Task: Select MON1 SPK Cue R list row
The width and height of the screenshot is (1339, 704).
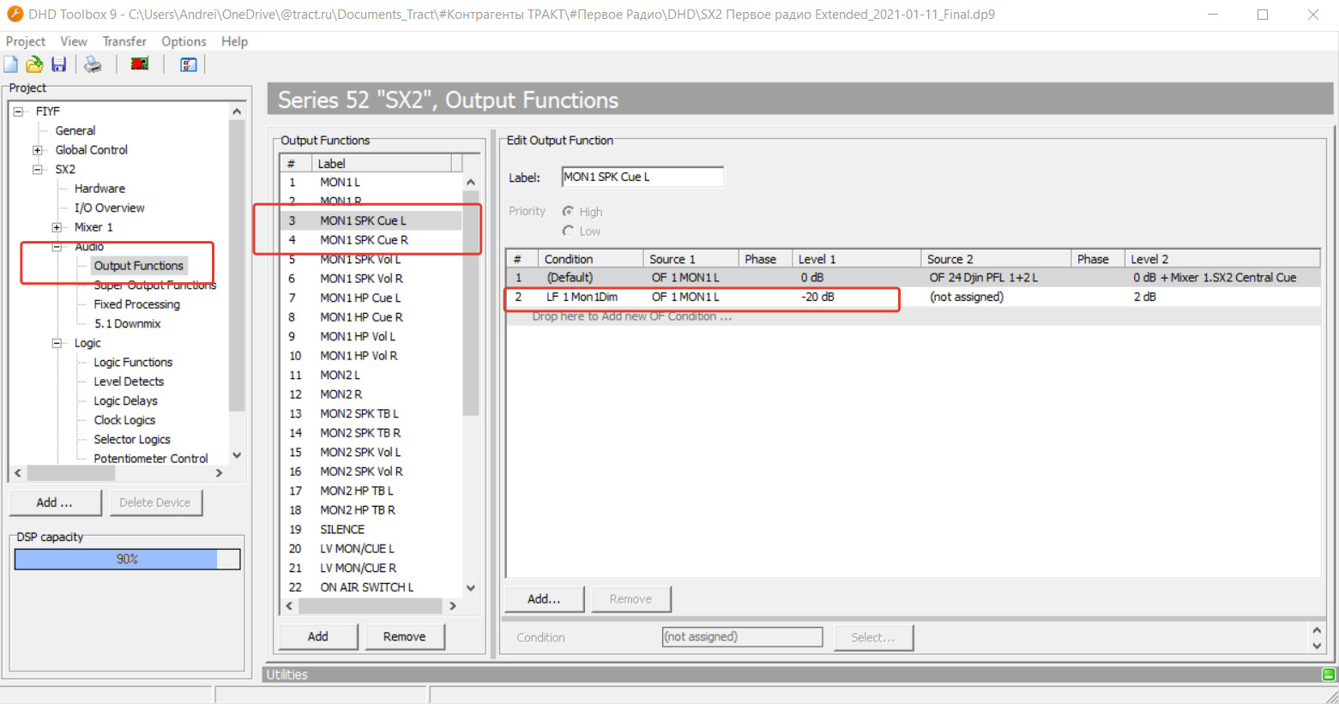Action: pyautogui.click(x=371, y=240)
